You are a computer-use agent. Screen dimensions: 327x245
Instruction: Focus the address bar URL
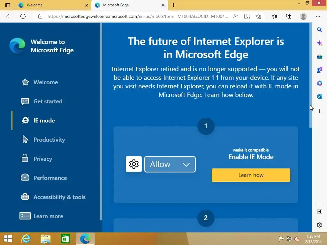pos(138,16)
